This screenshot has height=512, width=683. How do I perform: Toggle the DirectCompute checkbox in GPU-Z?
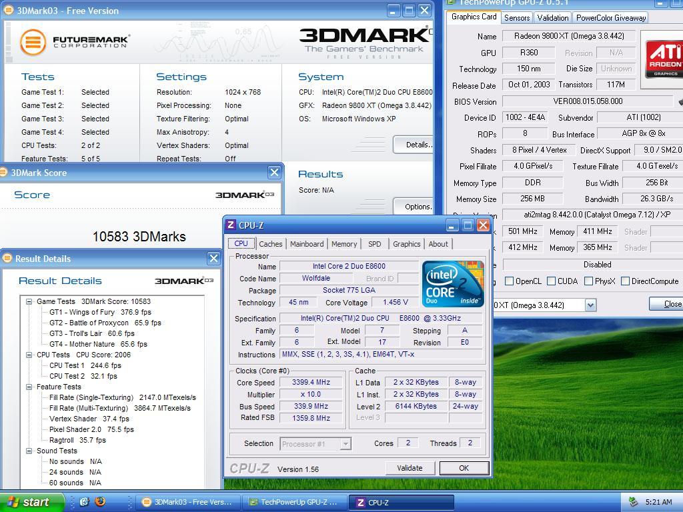click(625, 281)
